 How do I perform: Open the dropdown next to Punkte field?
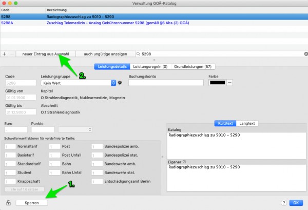pyautogui.click(x=75, y=129)
